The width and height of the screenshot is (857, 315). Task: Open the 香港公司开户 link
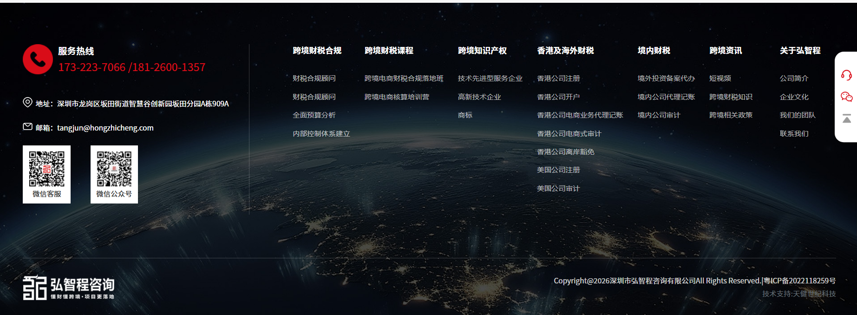[558, 97]
